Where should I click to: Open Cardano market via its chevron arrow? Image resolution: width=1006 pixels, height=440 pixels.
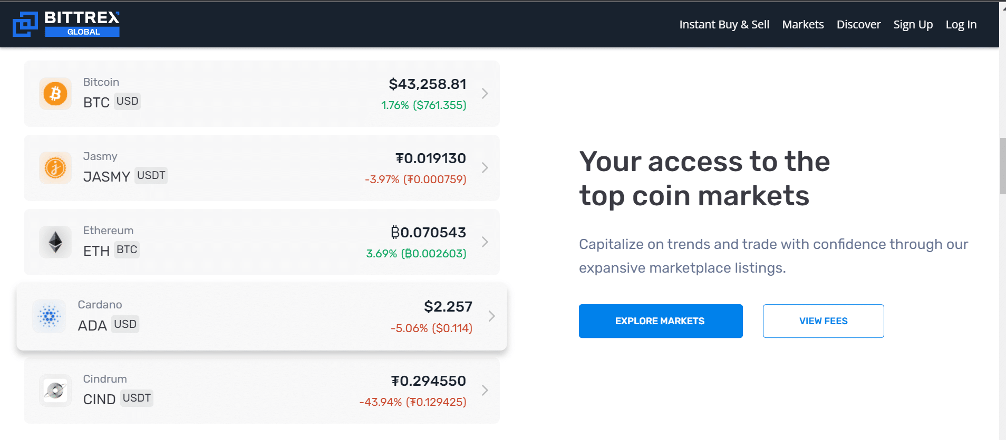[x=491, y=316]
